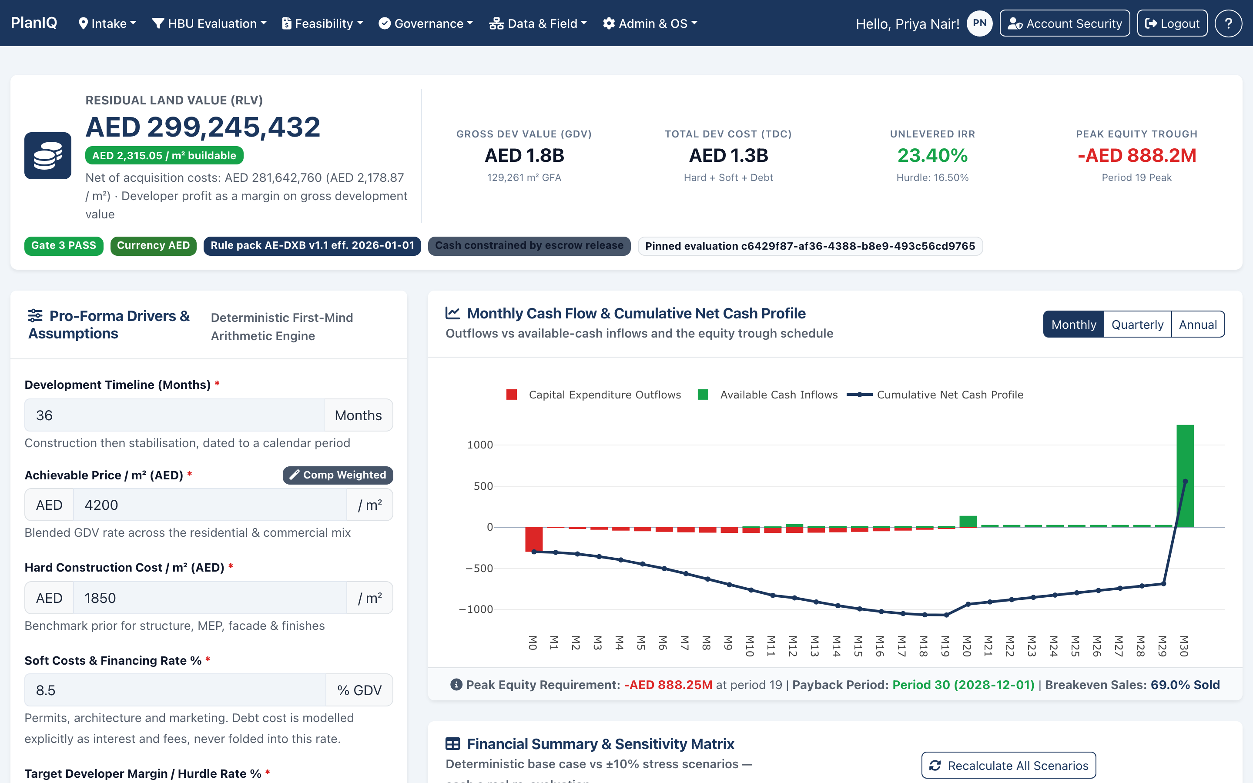Click the Currency AED badge

click(x=153, y=245)
